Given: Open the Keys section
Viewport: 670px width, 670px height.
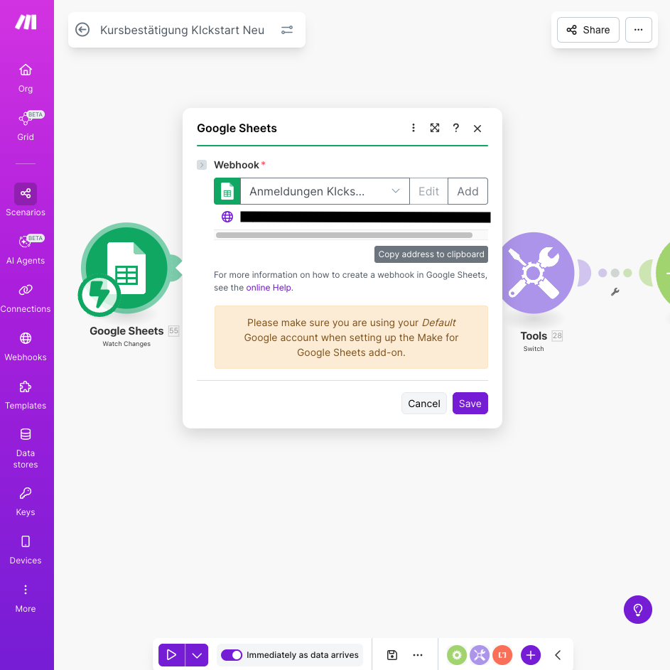Looking at the screenshot, I should click(25, 502).
